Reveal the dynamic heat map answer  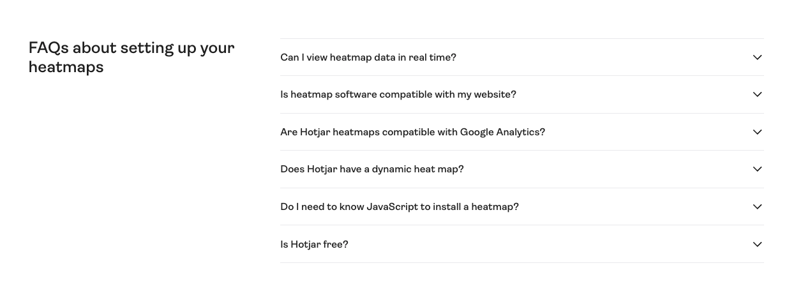[372, 169]
